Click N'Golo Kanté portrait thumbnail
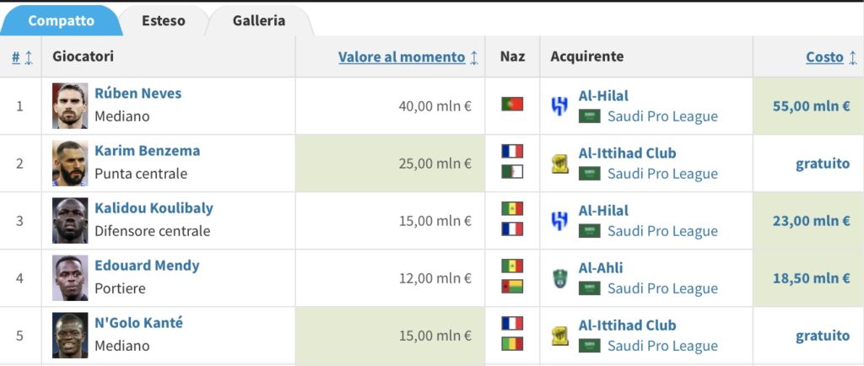This screenshot has height=366, width=864. 70,335
